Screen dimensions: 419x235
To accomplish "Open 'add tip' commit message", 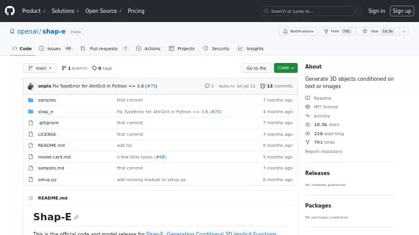I will tap(125, 146).
